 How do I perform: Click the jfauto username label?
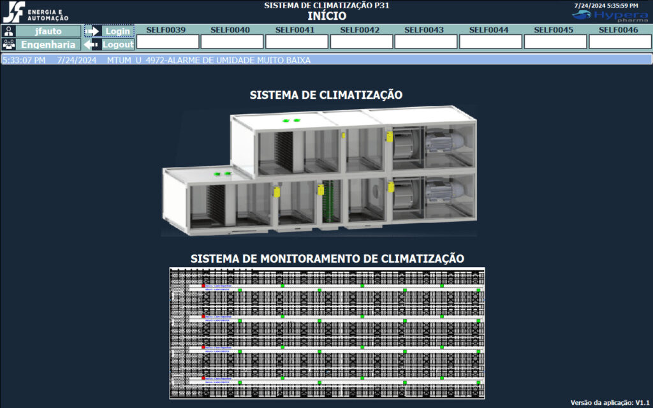[48, 31]
